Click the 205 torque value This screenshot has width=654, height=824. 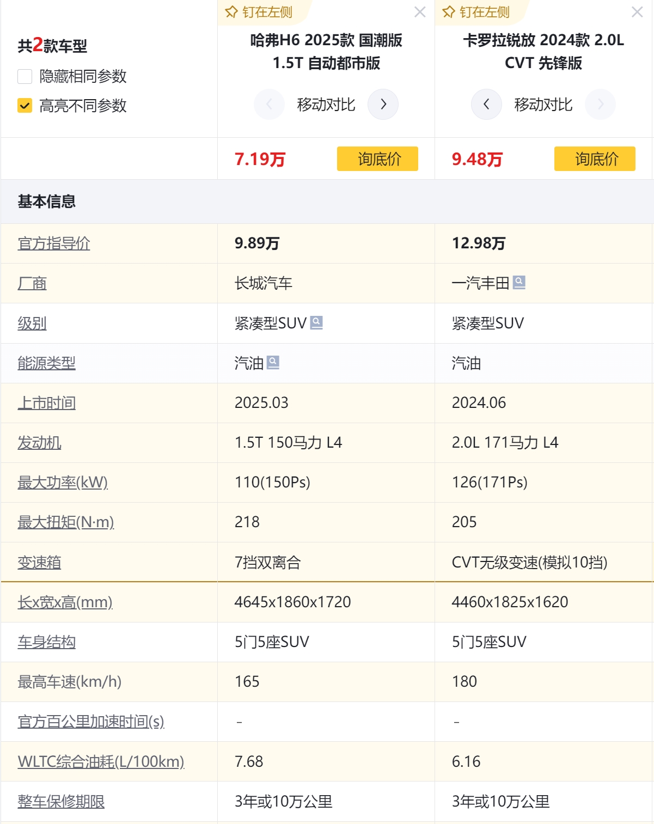tap(464, 522)
